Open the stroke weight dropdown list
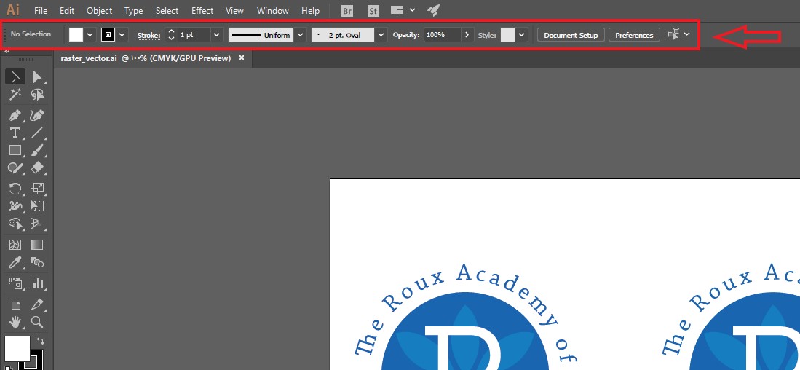 coord(217,35)
